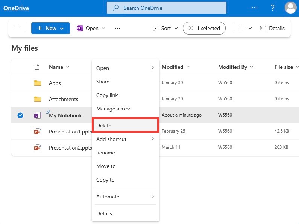Screen dimensions: 299x224
Task: Select Delete in the context menu
Action: [126, 126]
